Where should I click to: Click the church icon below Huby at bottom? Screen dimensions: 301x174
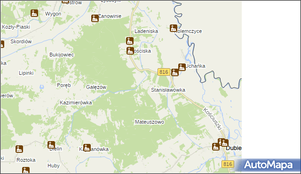[x=26, y=170]
